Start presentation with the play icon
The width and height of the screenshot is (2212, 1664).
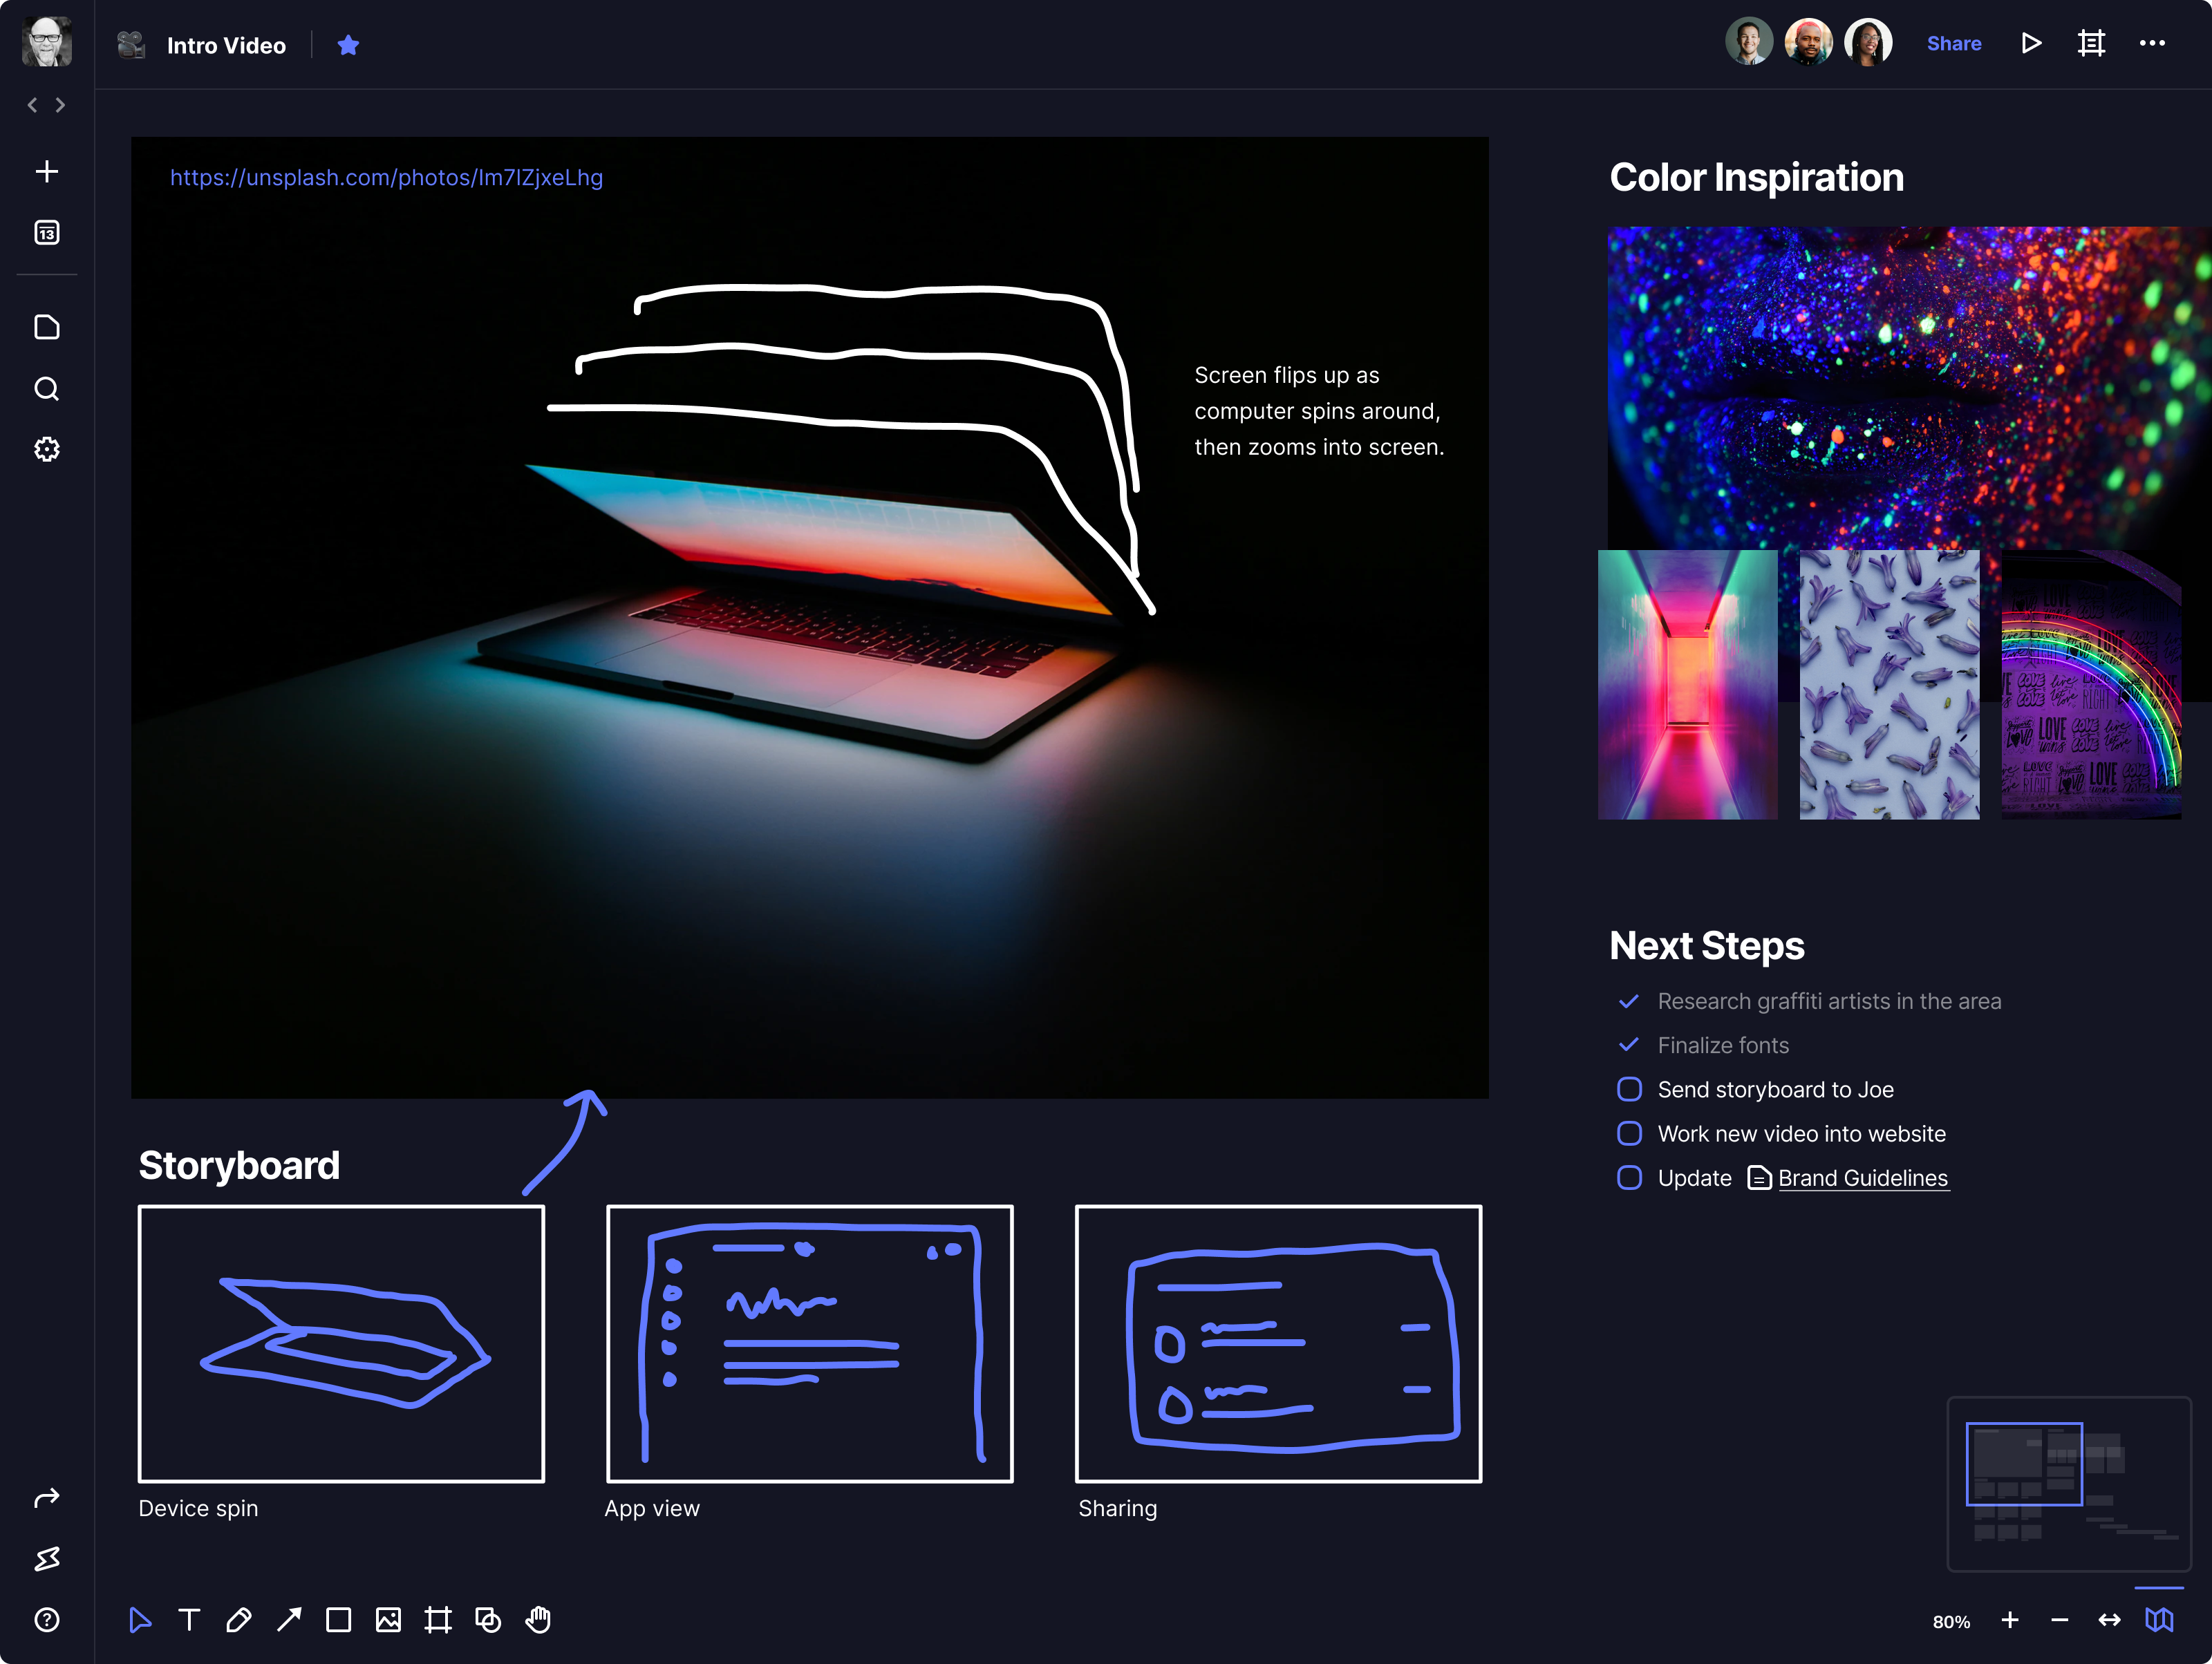(x=2031, y=44)
